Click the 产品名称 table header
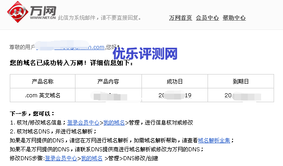 42,81
